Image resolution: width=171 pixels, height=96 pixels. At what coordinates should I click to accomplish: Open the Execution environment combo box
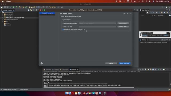coord(97,23)
